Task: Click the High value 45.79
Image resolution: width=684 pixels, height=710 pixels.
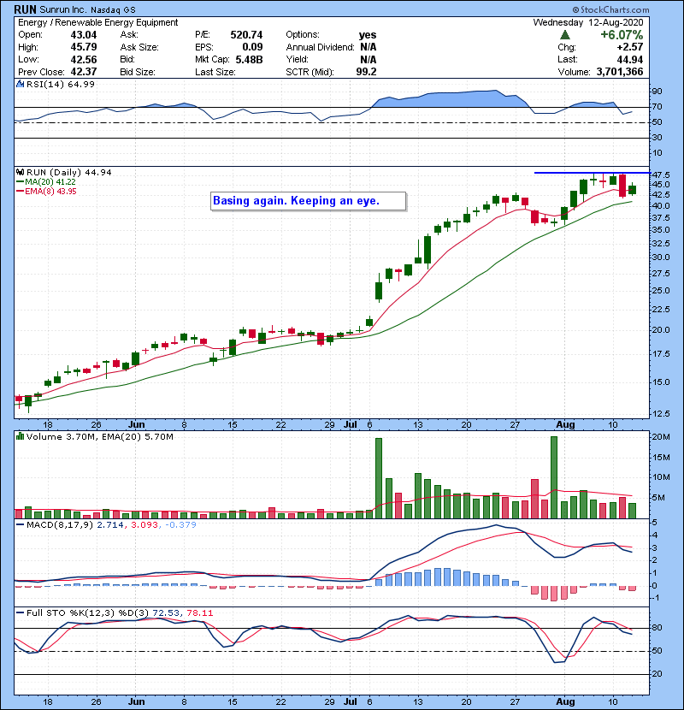Action: click(84, 47)
